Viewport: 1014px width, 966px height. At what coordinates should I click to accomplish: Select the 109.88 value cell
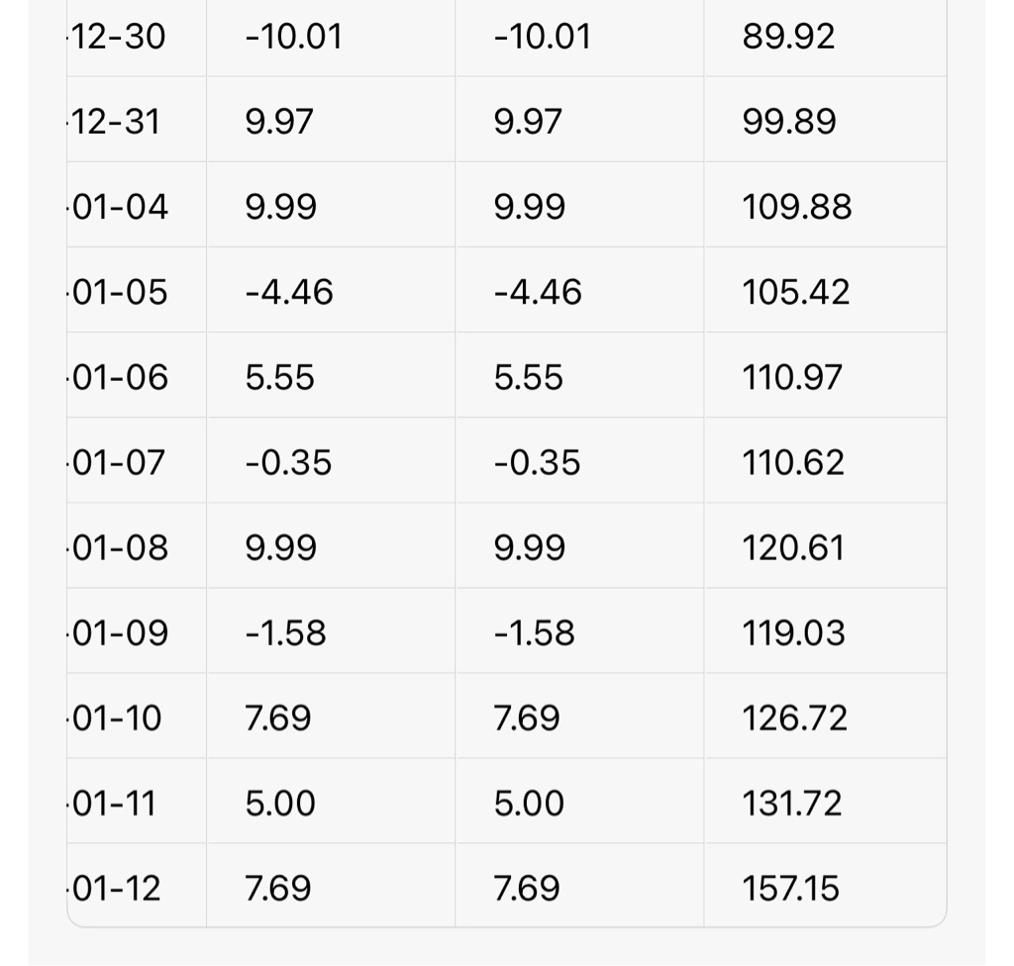pos(796,207)
